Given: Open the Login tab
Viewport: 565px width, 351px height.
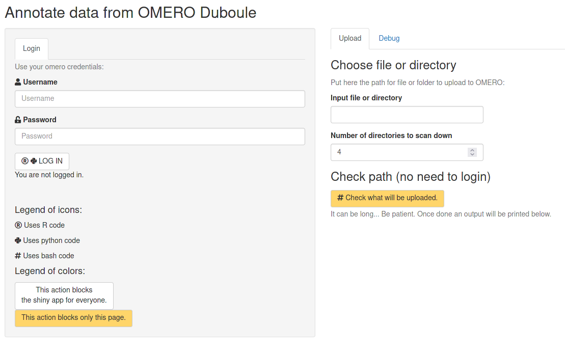Looking at the screenshot, I should [x=32, y=48].
